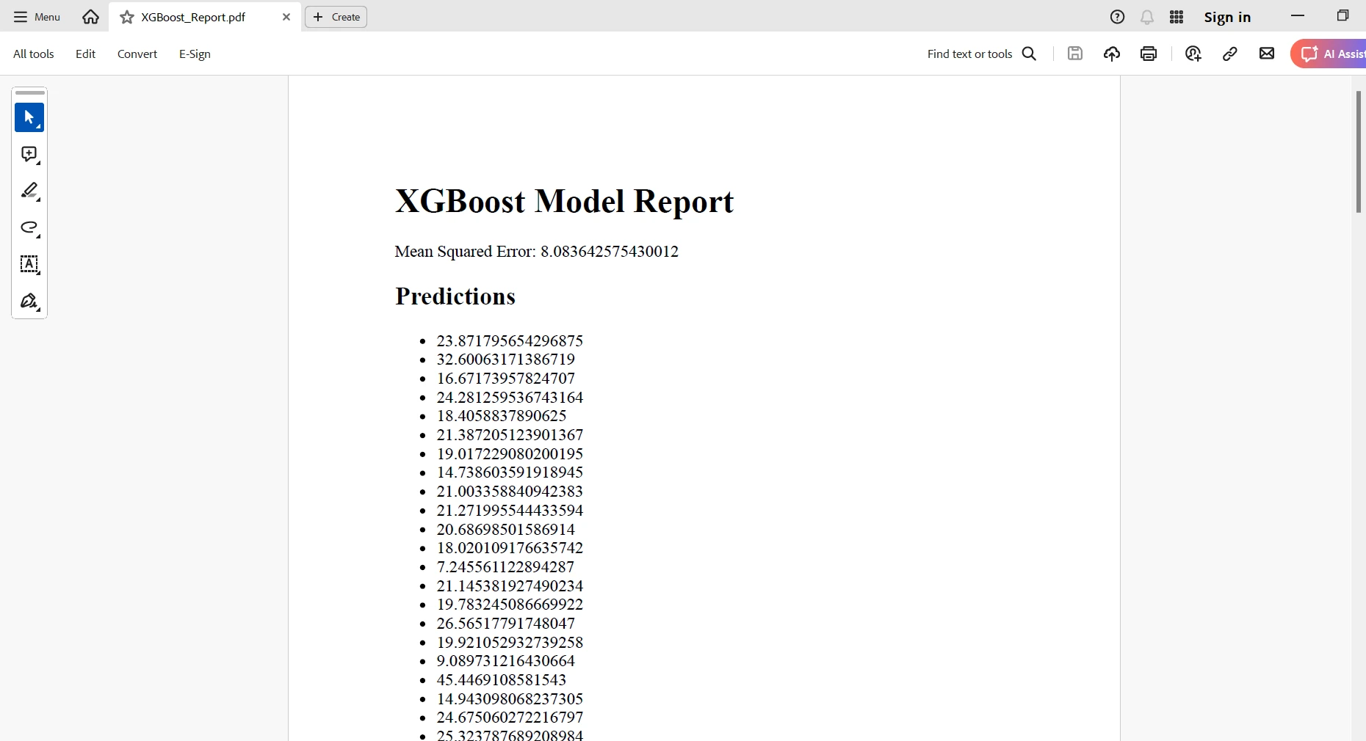Open the AI Assistant button
The height and width of the screenshot is (741, 1366).
click(x=1329, y=54)
